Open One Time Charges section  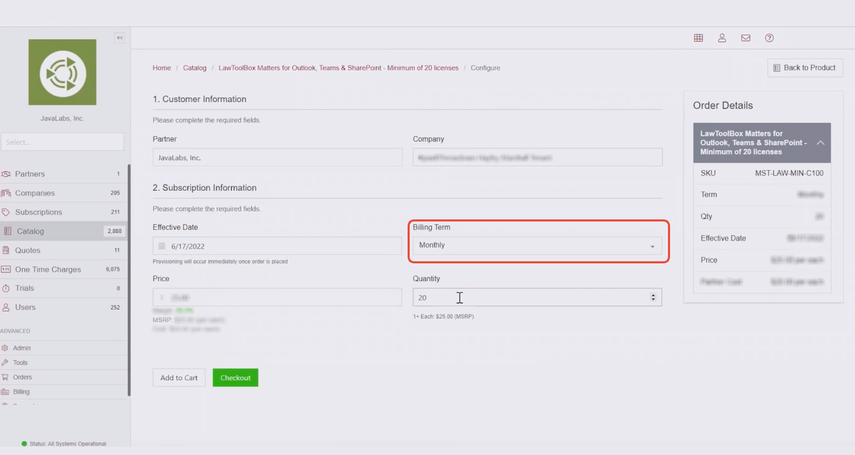(63, 269)
